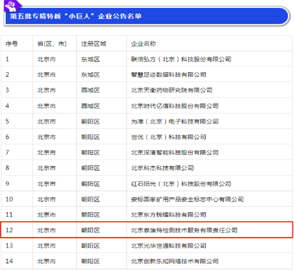This screenshot has height=270, width=294.
Task: Click 北京深演智能科技股份有限公司
Action: tap(175, 153)
